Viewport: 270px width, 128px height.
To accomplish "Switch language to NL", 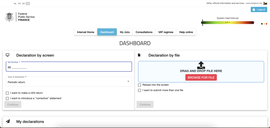I will click(15, 4).
